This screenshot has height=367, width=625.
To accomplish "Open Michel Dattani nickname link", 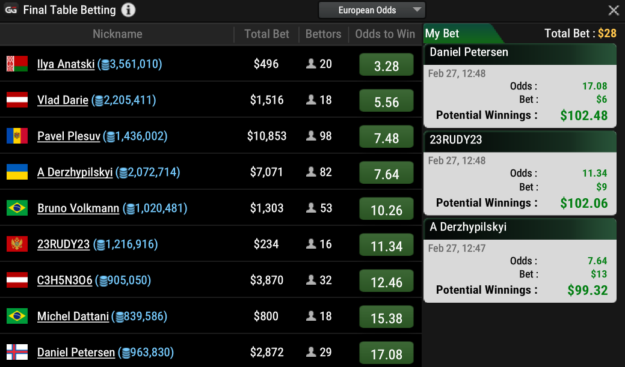I will (x=73, y=317).
